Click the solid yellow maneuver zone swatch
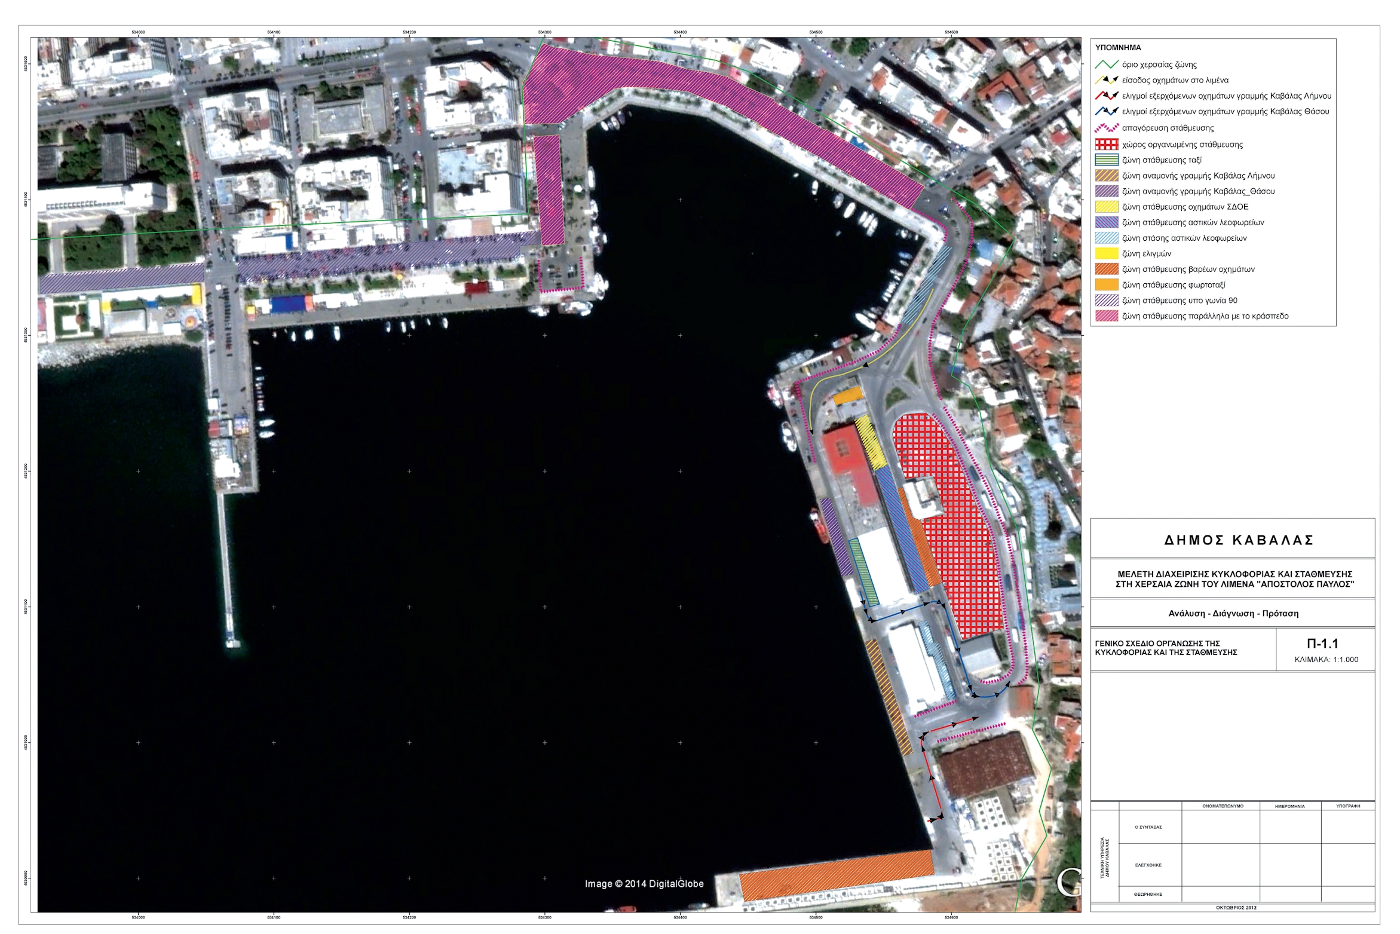This screenshot has height=934, width=1400. [1107, 253]
